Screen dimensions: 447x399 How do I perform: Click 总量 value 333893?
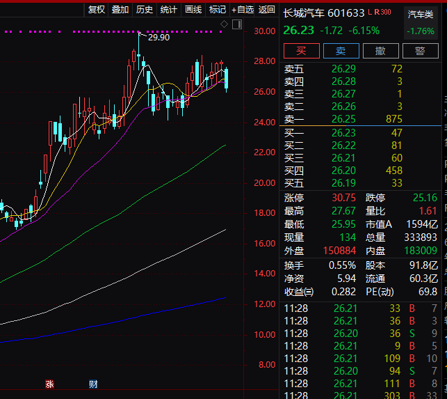421,237
